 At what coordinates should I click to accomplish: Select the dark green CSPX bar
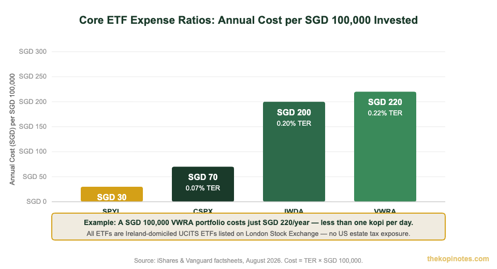(x=203, y=184)
